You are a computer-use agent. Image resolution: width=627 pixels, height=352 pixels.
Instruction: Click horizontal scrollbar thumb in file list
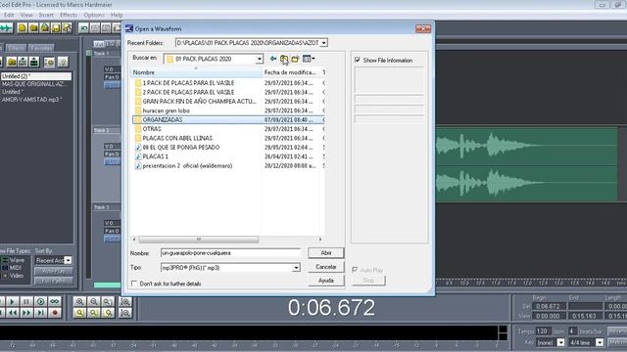pos(198,240)
